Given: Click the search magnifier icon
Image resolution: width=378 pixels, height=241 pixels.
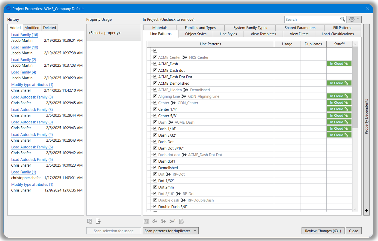Looking at the screenshot, I should pos(343,19).
